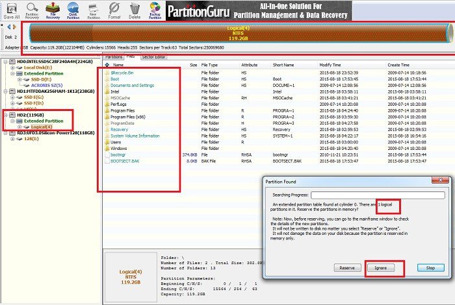Image resolution: width=455 pixels, height=305 pixels.
Task: Click the Program Files (x86) folder icon
Action: tap(107, 117)
